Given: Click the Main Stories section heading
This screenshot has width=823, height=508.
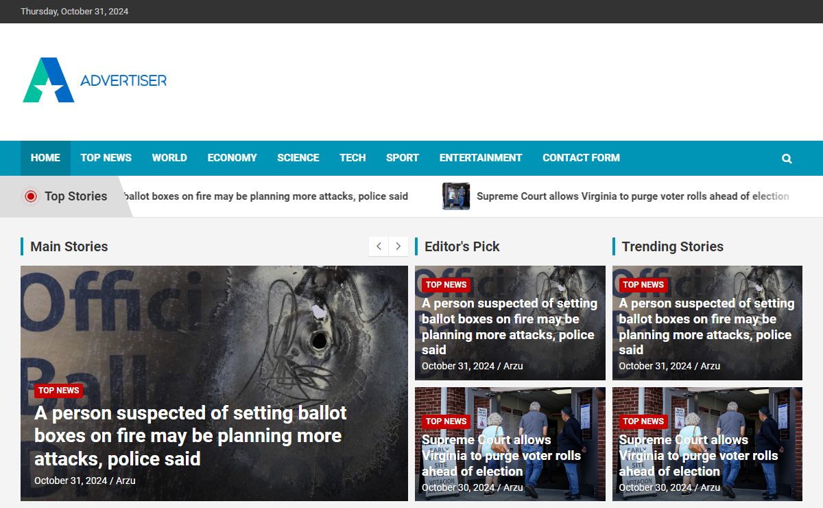Looking at the screenshot, I should point(69,246).
